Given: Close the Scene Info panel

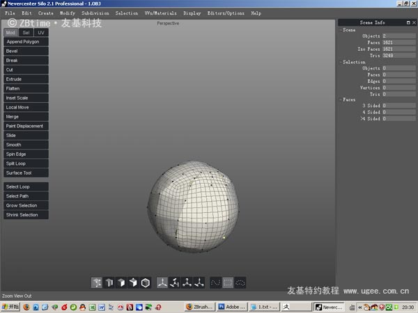Looking at the screenshot, I should click(x=414, y=23).
